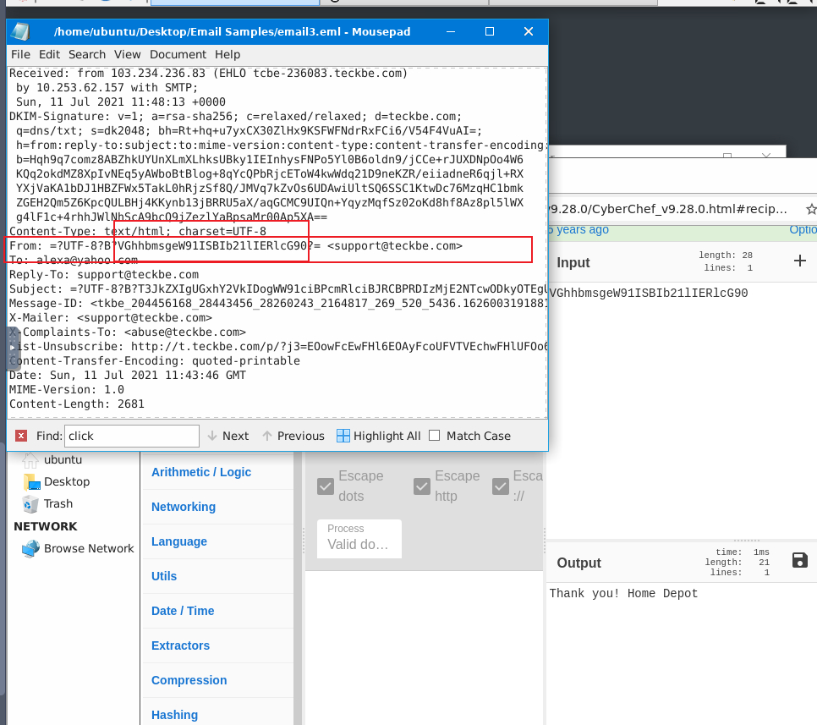Expand Networking operations category
Viewport: 817px width, 725px height.
click(x=184, y=507)
